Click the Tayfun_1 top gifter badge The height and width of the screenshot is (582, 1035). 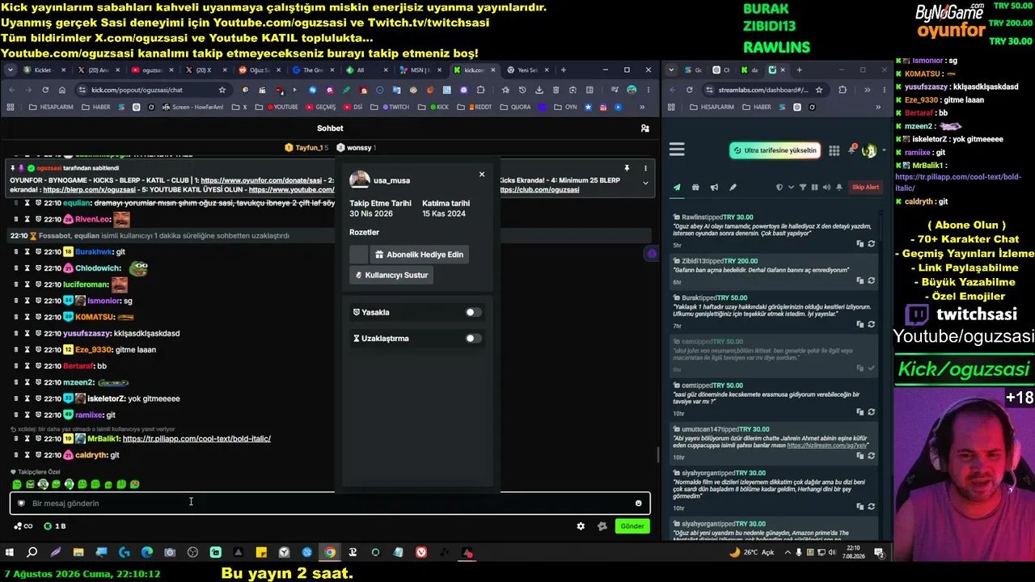[306, 147]
